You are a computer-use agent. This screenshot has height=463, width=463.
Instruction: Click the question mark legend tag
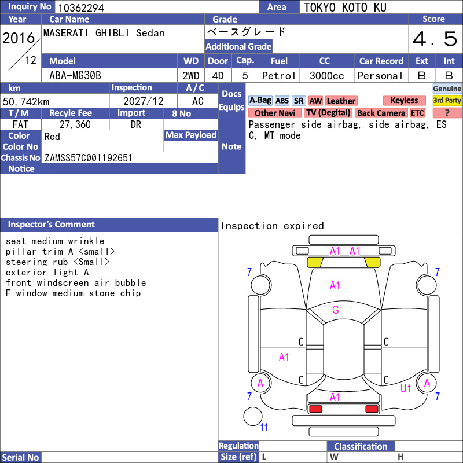point(447,113)
